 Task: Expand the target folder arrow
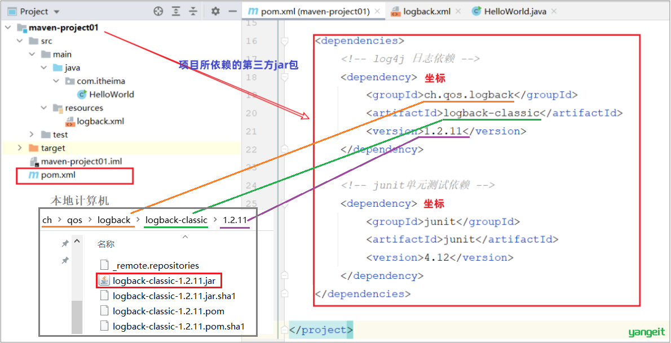click(20, 148)
